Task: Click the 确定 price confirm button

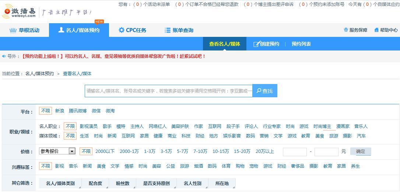Action: 360,151
